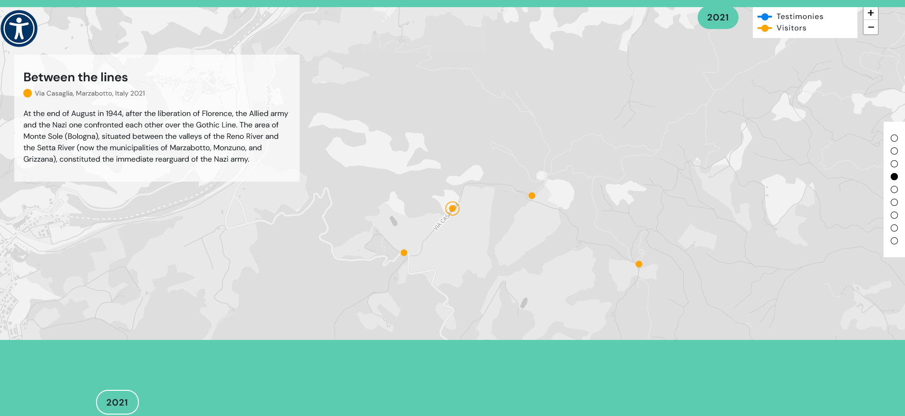Click the orange dot beside Via Casaglia location

click(28, 93)
